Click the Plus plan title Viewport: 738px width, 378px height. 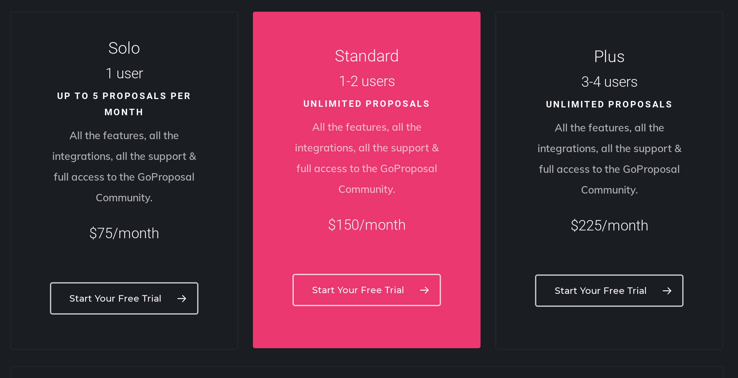(609, 56)
